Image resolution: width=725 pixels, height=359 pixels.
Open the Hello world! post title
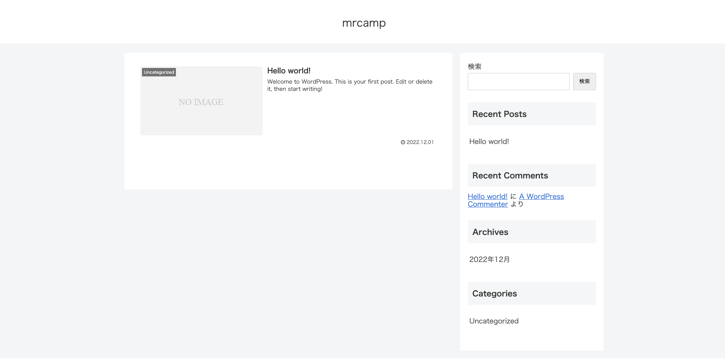coord(289,71)
